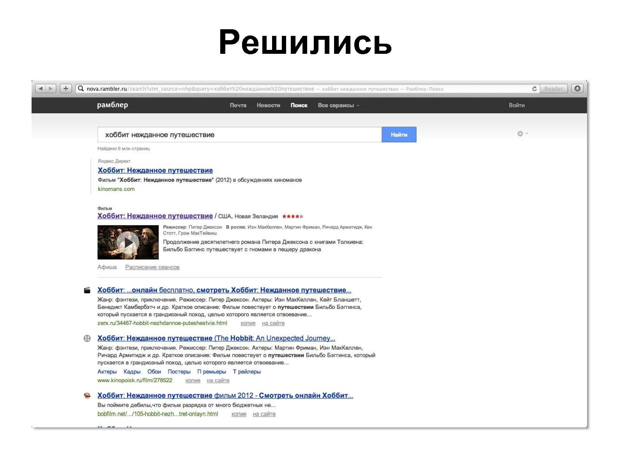Click the Войти login link
Screen dimensions: 619x464
[x=516, y=105]
